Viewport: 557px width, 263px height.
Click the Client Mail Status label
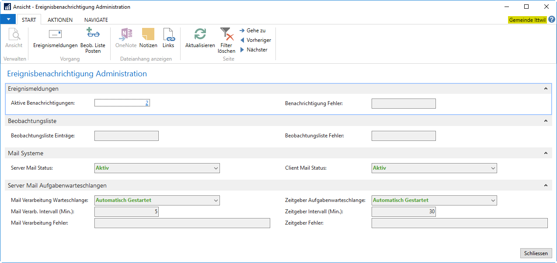click(306, 168)
